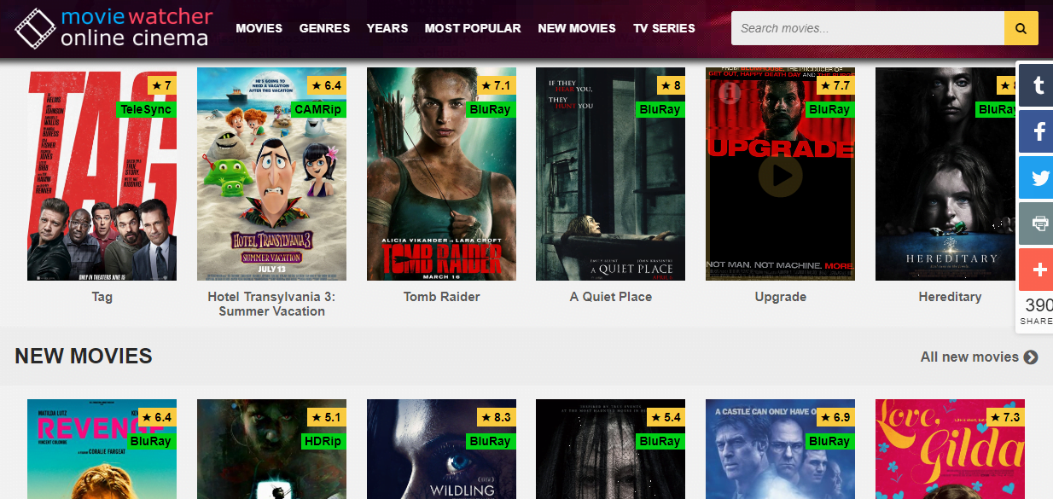
Task: Open the GENRES menu
Action: coord(324,28)
